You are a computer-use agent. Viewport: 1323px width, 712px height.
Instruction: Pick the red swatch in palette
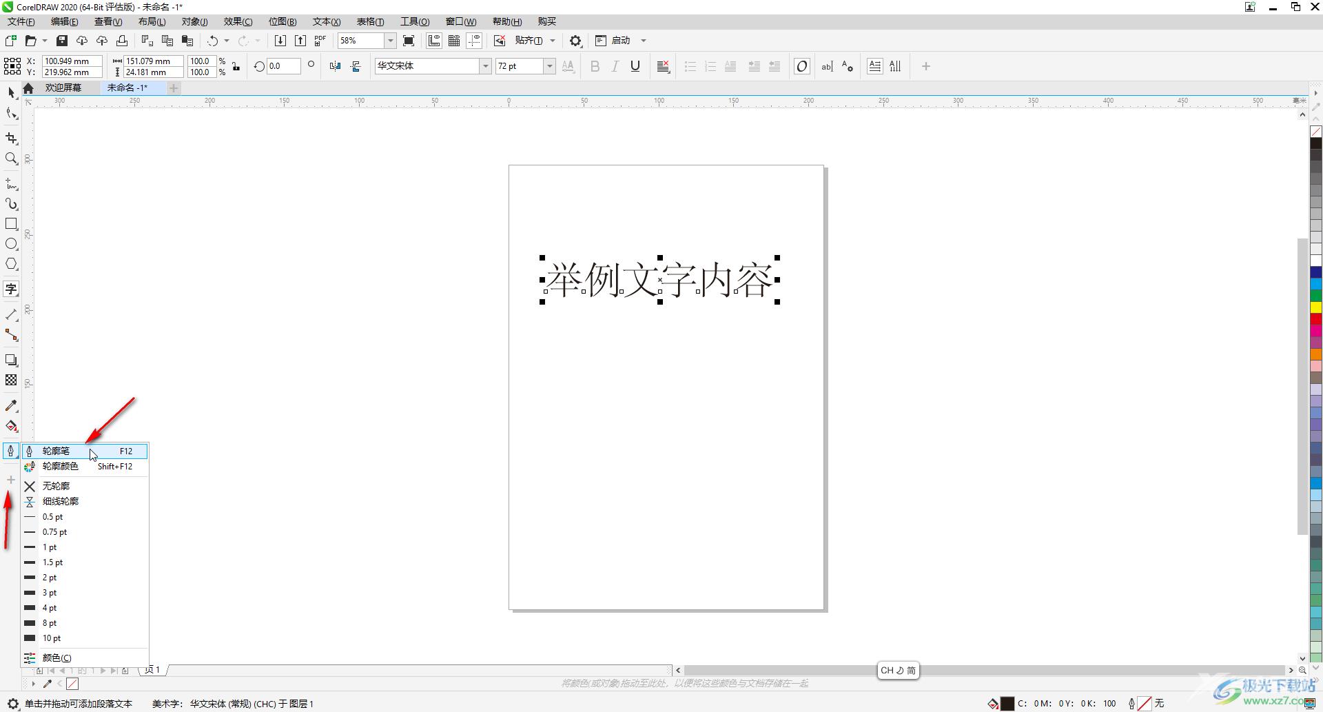1316,319
